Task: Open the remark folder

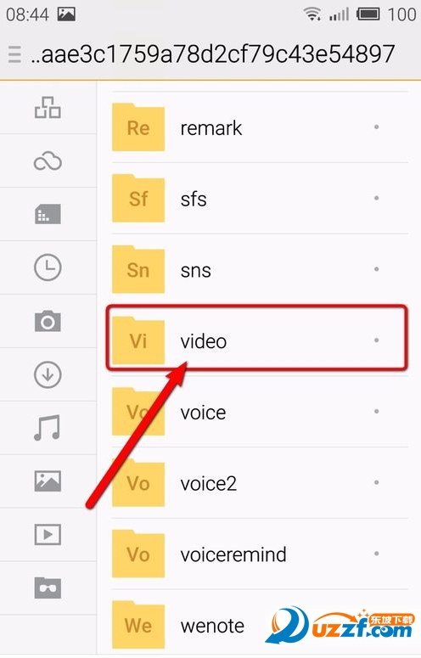Action: point(260,127)
